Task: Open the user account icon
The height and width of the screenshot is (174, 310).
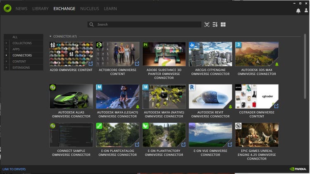Action: pyautogui.click(x=306, y=10)
